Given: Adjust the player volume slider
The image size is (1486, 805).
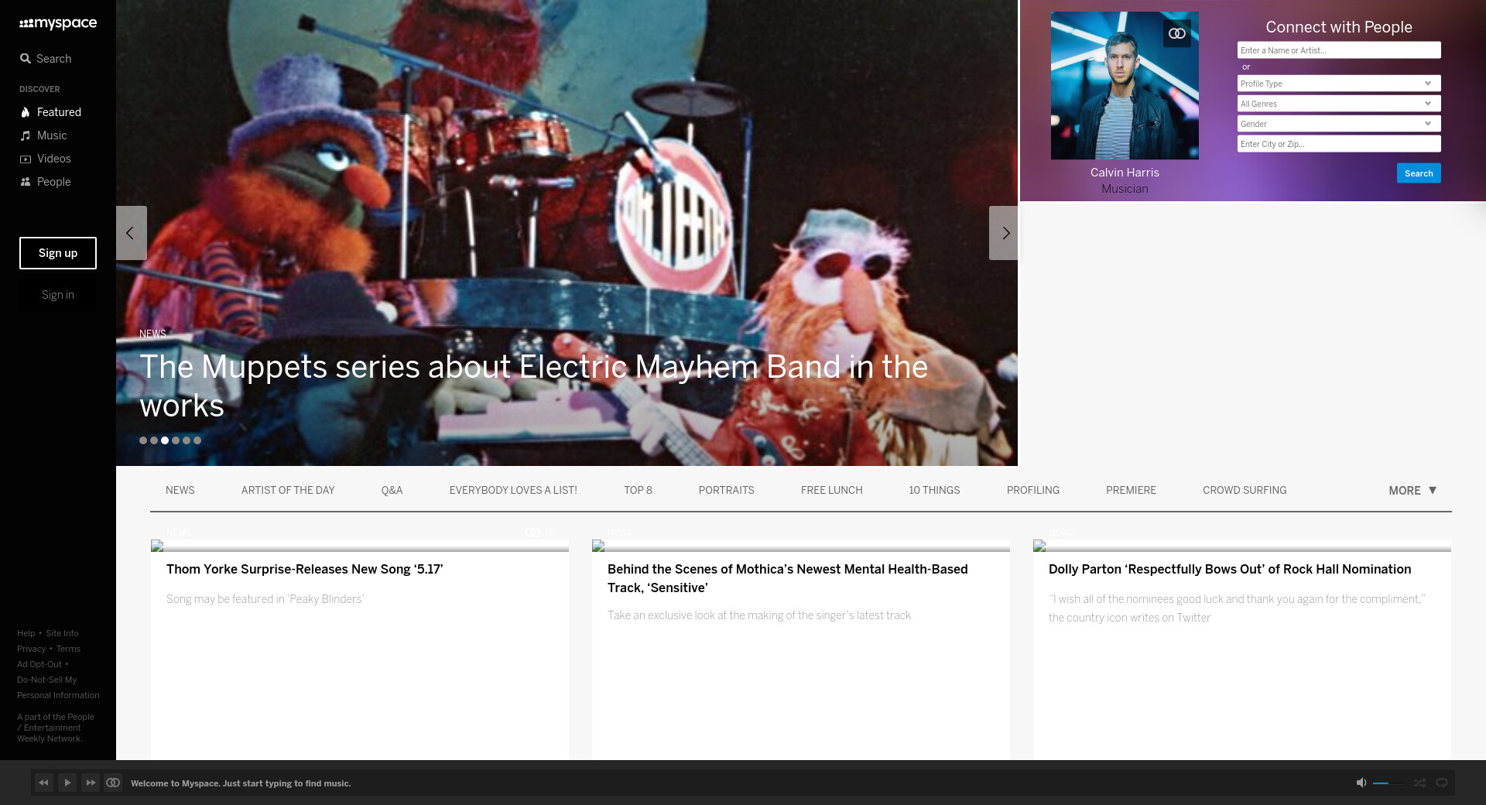Looking at the screenshot, I should [x=1387, y=783].
